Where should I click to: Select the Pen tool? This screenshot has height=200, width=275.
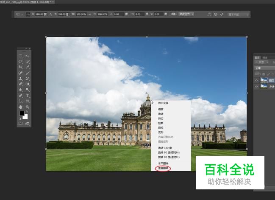pos(21,96)
